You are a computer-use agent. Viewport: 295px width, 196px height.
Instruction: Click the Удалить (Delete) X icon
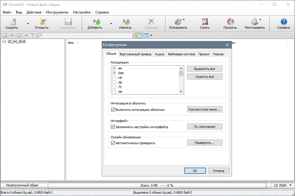[151, 22]
